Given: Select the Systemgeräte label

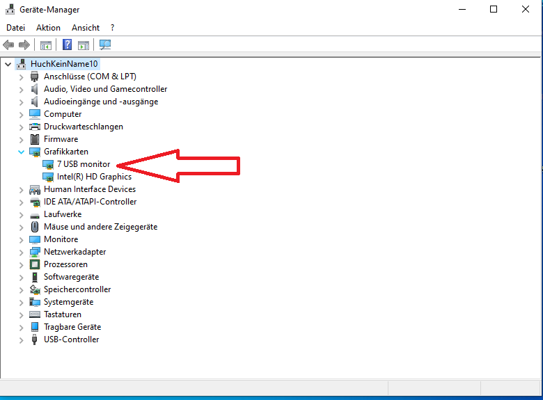Looking at the screenshot, I should tap(68, 302).
